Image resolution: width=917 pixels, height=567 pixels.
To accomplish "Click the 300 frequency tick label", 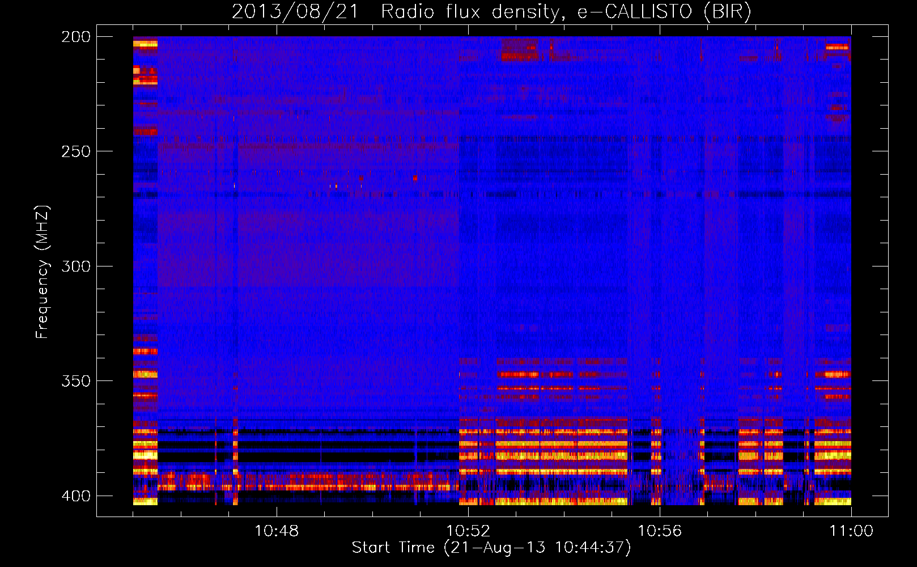I will (76, 266).
